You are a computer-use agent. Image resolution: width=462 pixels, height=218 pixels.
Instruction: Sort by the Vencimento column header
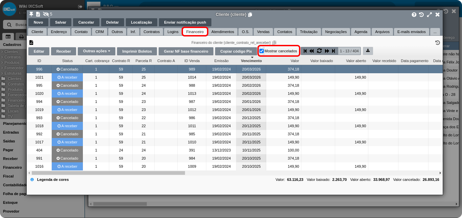[x=251, y=61]
